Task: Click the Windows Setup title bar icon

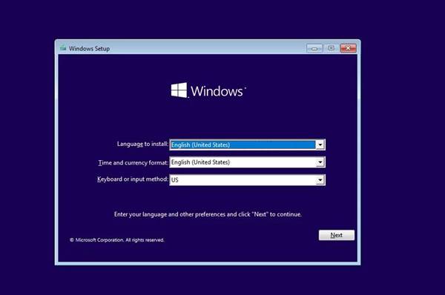Action: point(63,47)
